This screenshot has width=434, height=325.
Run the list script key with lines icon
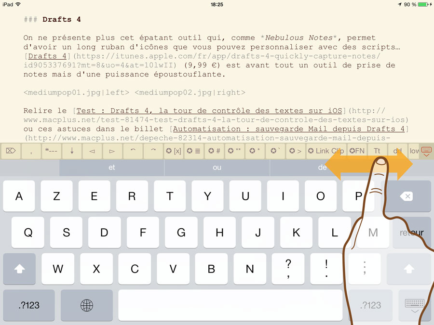[x=194, y=151]
